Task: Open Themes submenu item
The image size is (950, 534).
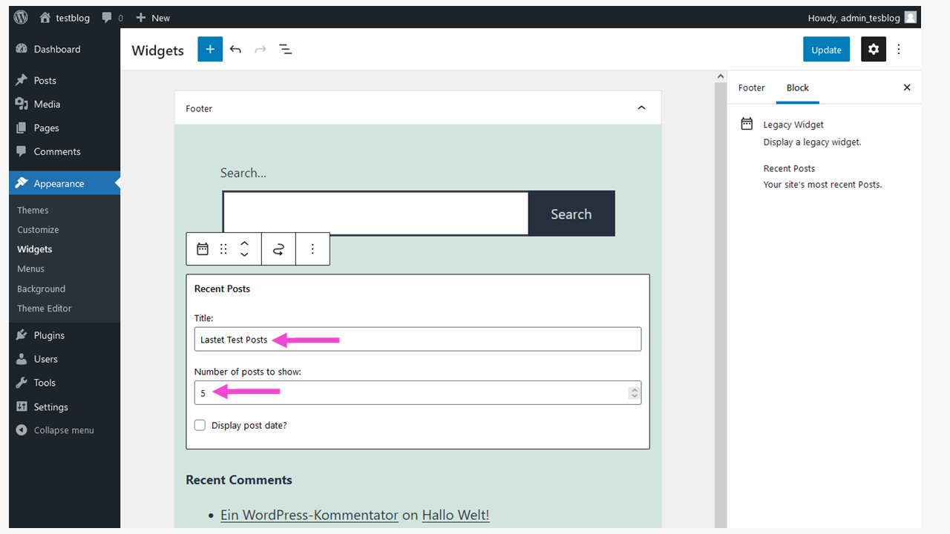Action: pyautogui.click(x=33, y=210)
